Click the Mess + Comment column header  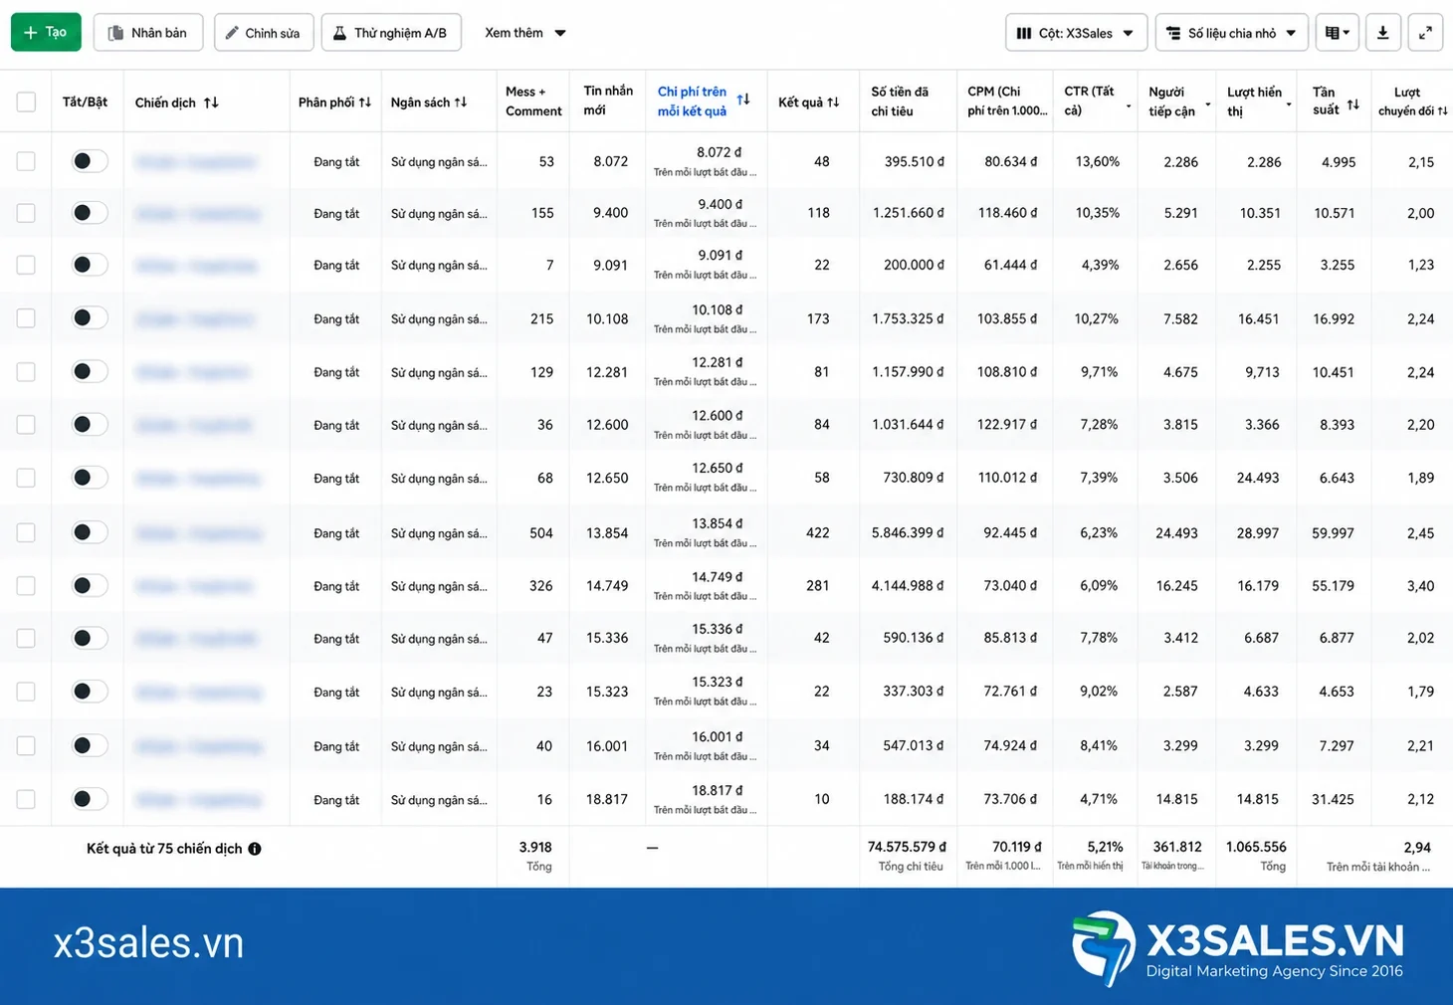(533, 101)
